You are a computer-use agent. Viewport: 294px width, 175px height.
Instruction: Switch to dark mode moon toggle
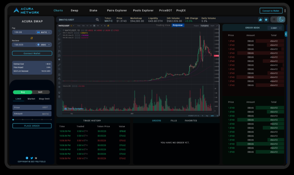281,20
